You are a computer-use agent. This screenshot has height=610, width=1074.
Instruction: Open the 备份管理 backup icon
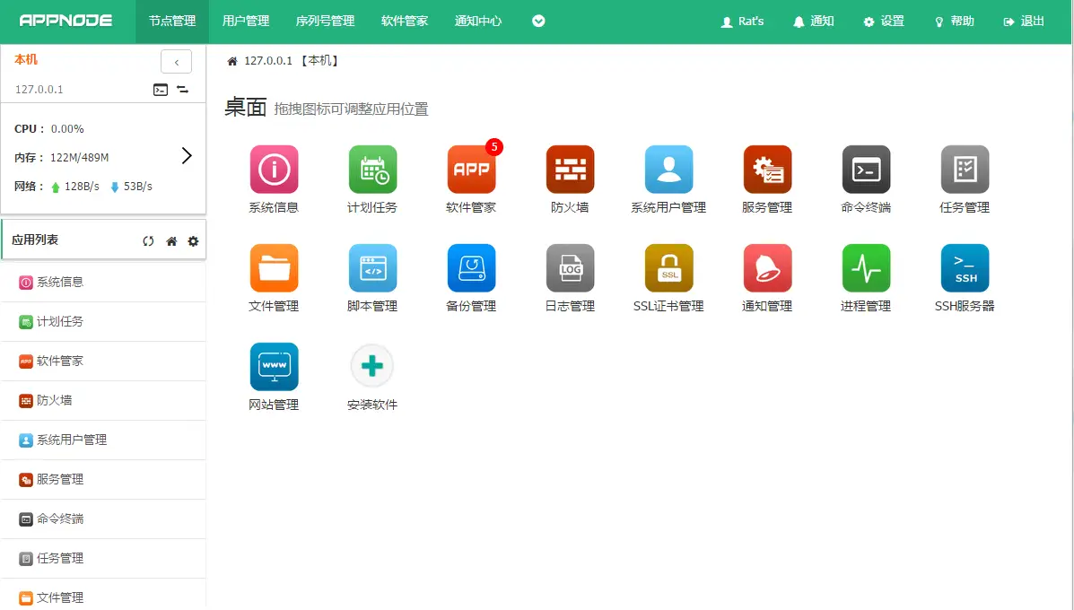point(471,268)
